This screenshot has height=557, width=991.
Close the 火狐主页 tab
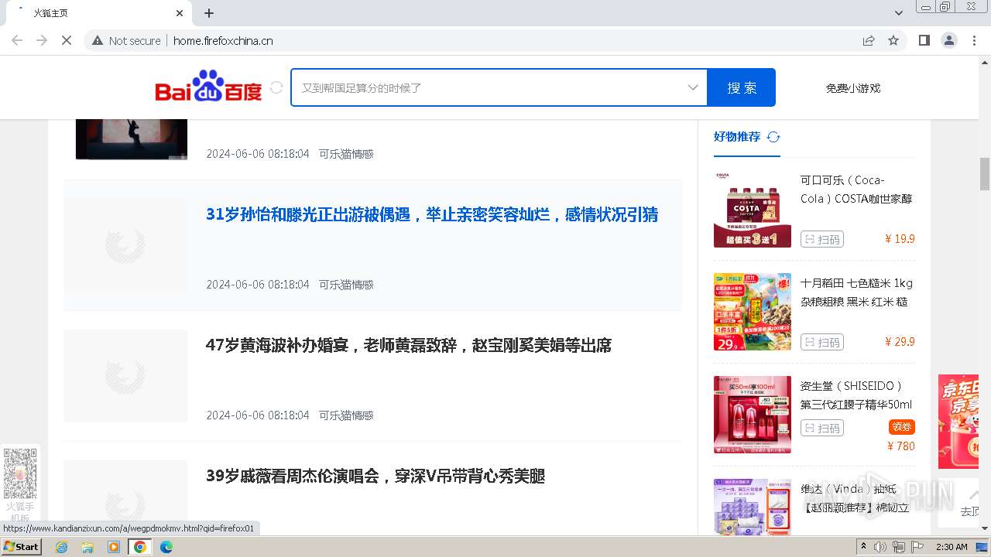point(180,13)
